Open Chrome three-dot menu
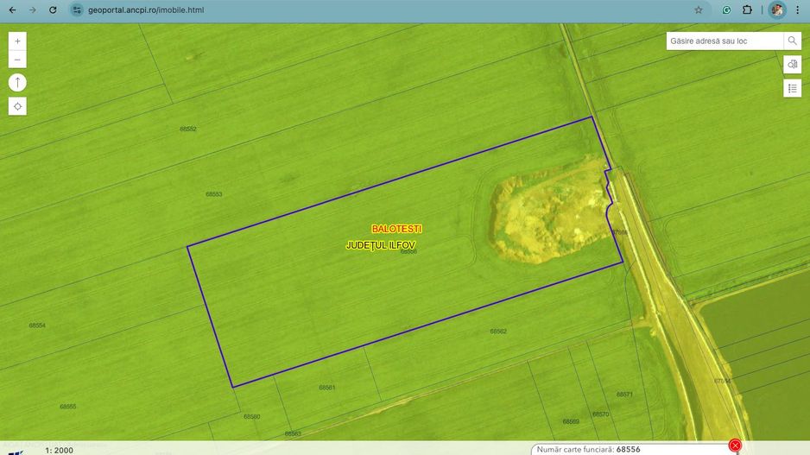810x455 pixels. pyautogui.click(x=798, y=9)
